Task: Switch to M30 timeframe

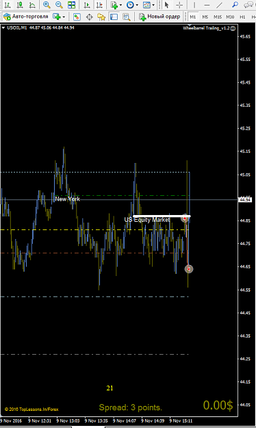Action: (230, 17)
